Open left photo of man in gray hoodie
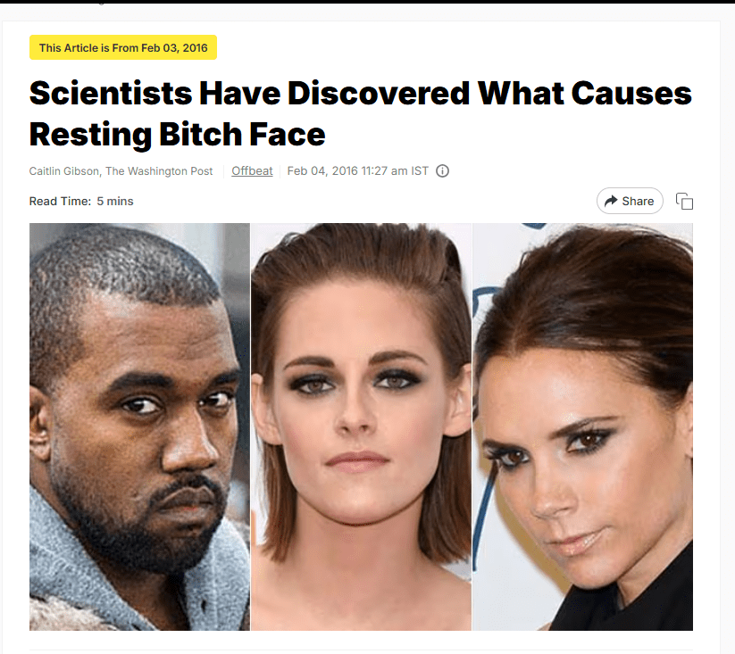 pos(139,426)
